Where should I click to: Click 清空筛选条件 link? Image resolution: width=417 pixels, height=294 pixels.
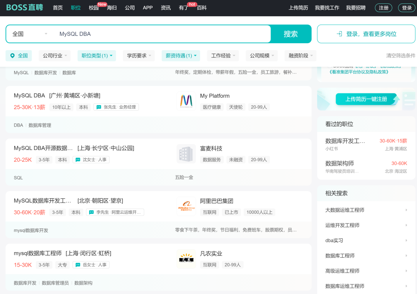[400, 56]
